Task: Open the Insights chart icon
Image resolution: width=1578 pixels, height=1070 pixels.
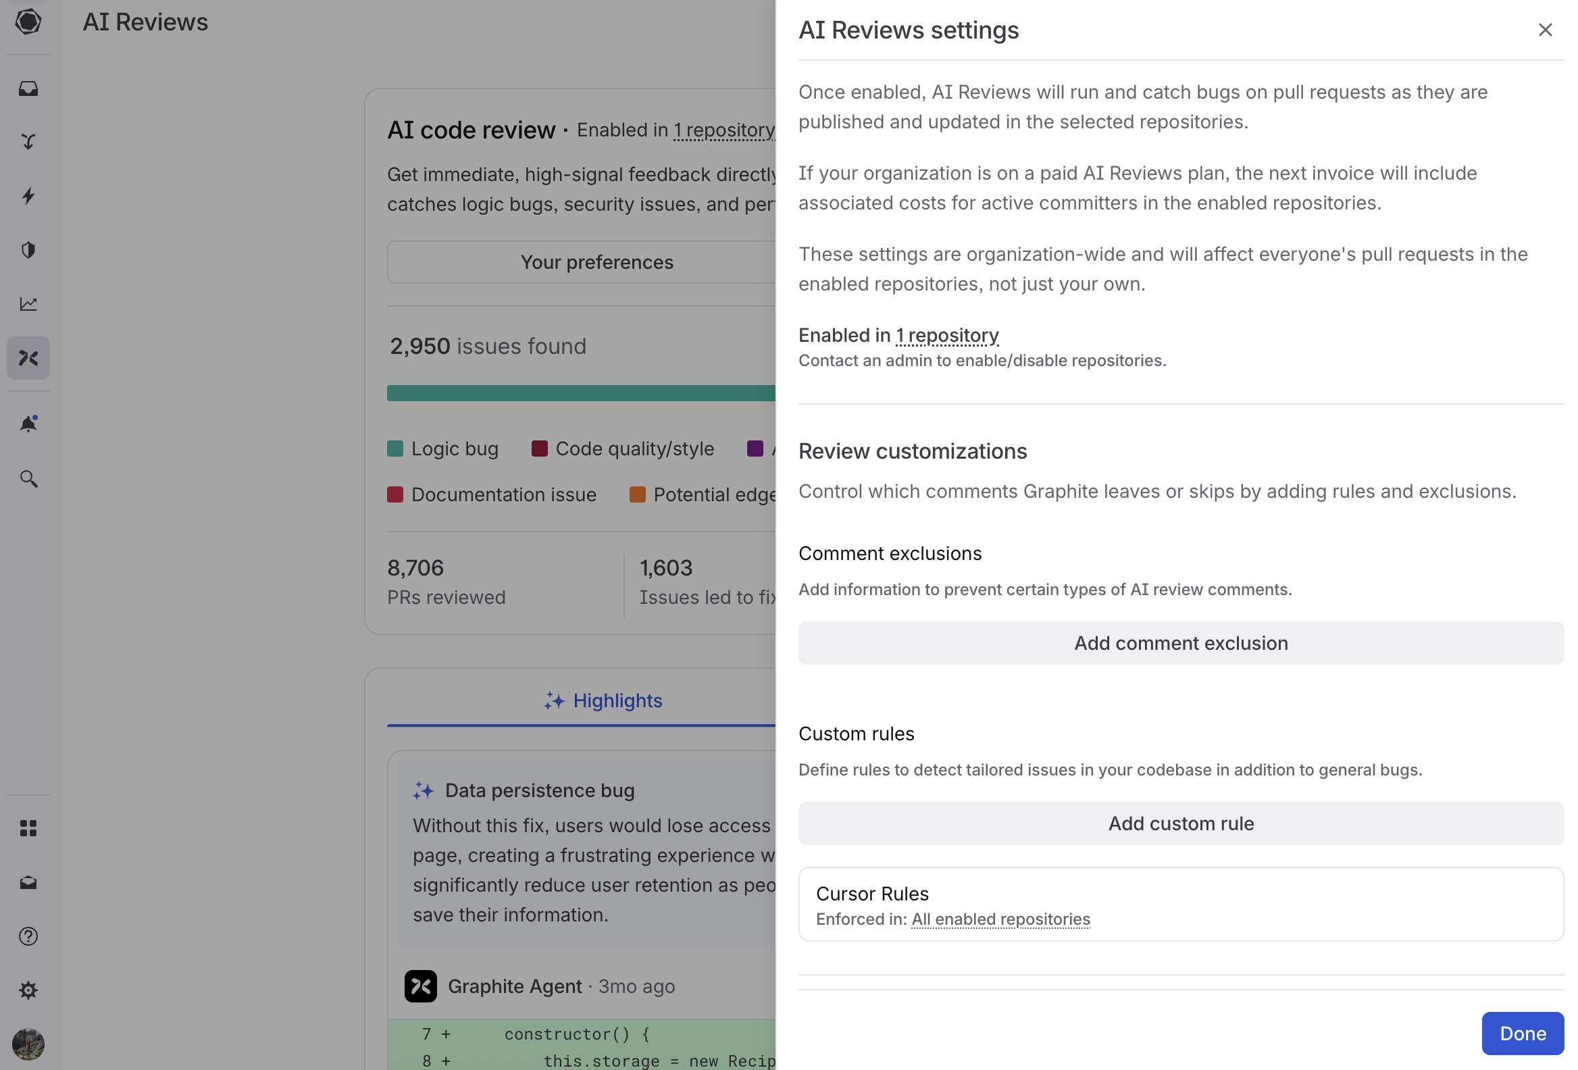Action: click(x=28, y=304)
